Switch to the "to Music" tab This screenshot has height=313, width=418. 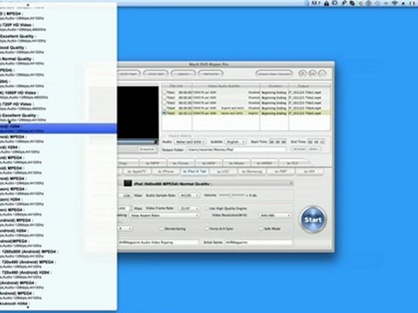(236, 163)
